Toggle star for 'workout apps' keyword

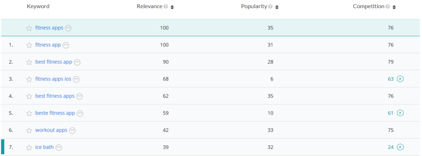pyautogui.click(x=29, y=131)
